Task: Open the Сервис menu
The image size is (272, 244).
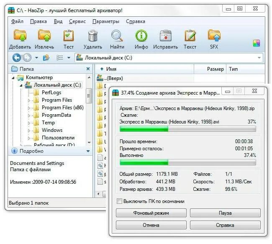Action: tap(77, 21)
